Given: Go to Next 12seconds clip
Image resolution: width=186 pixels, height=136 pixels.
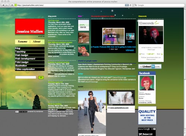Looking at the screenshot, I should pos(160,54).
